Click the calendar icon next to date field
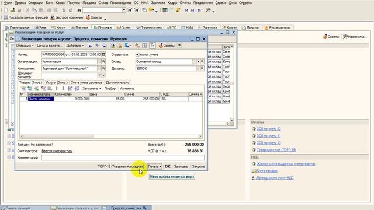The image size is (374, 210). (103, 54)
